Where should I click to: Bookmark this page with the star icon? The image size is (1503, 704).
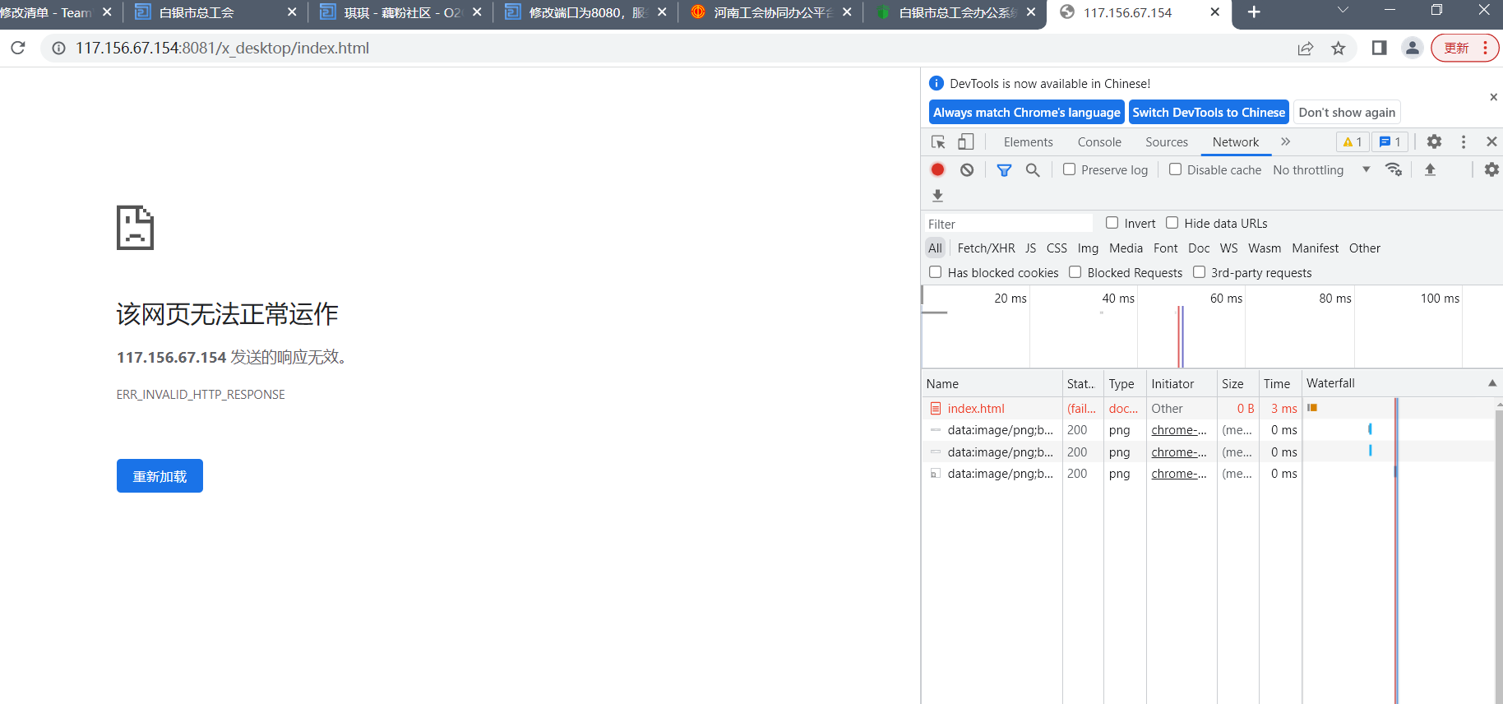[1339, 49]
